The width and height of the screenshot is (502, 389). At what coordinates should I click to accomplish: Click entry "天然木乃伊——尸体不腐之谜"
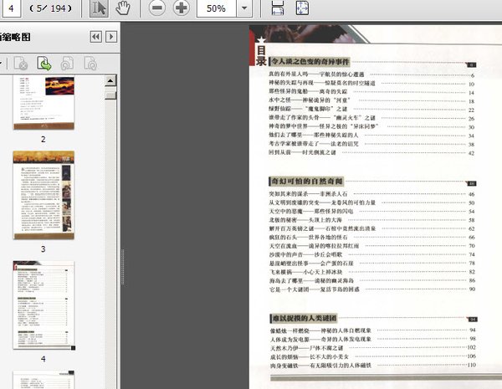point(306,348)
